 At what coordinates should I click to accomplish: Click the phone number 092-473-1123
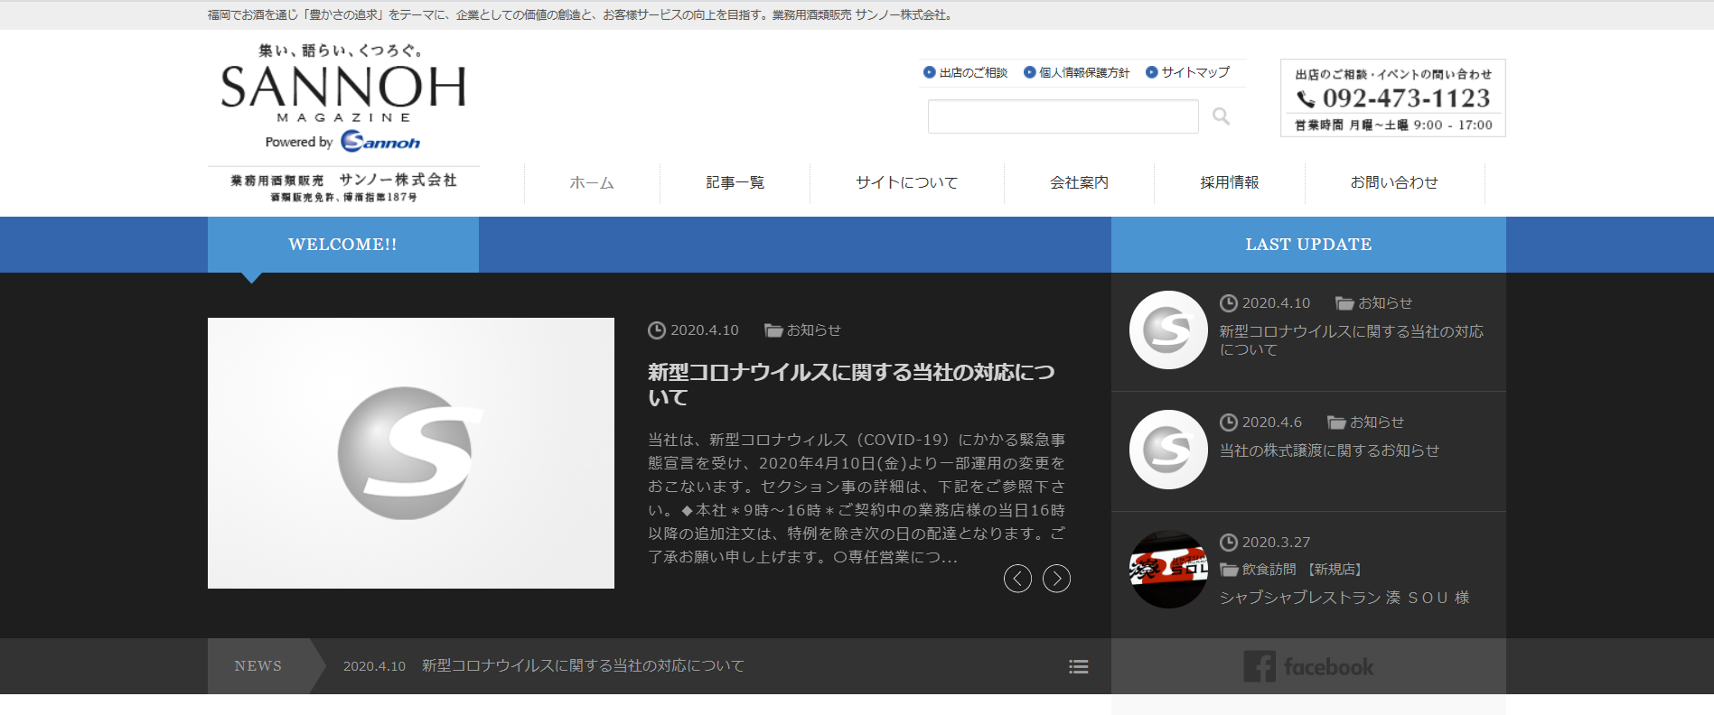click(1406, 98)
